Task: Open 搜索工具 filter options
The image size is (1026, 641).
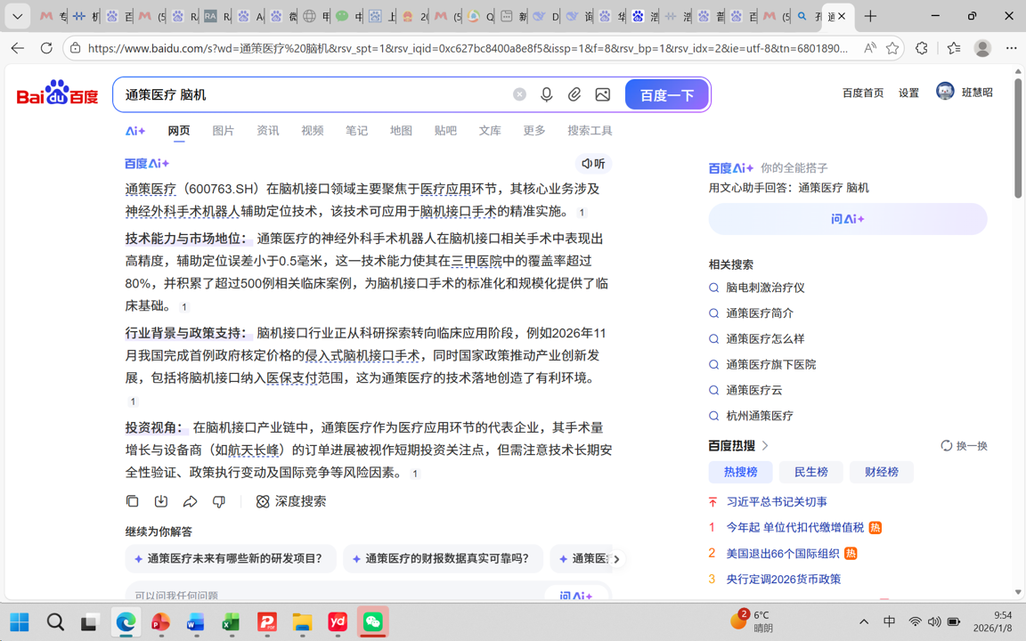Action: (590, 131)
